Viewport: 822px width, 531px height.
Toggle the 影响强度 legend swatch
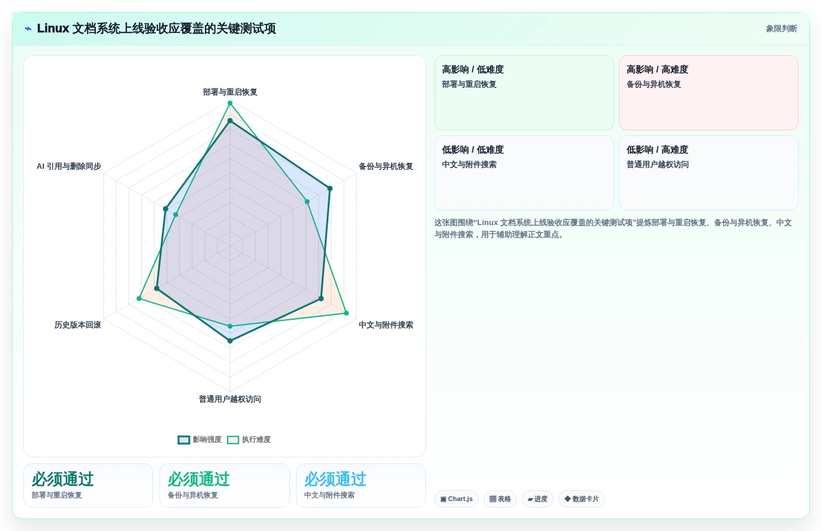[184, 440]
